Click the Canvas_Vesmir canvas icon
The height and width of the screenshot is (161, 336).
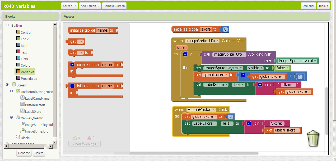tap(18, 118)
